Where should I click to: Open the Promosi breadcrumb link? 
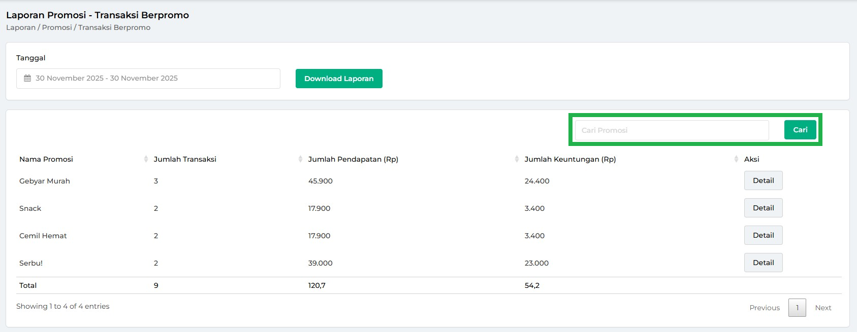point(57,27)
